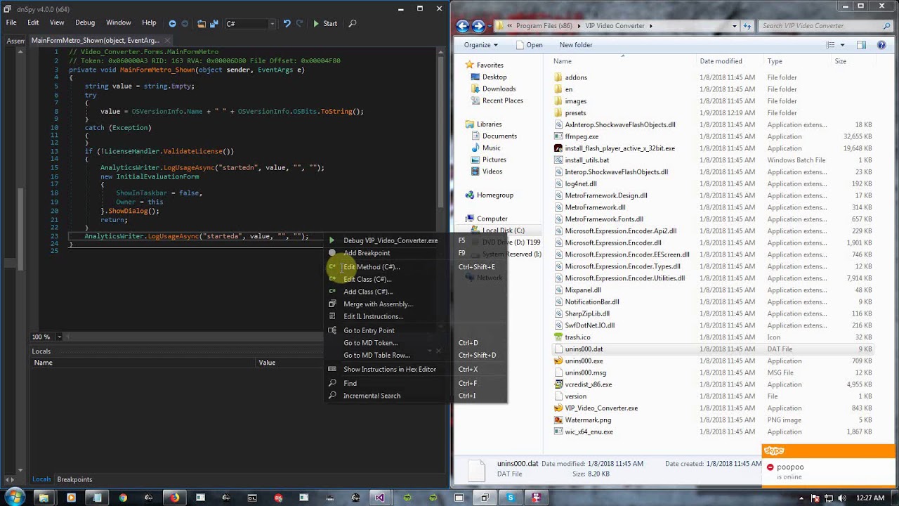
Task: Choose Edit Method (C#) in context menu
Action: point(372,267)
